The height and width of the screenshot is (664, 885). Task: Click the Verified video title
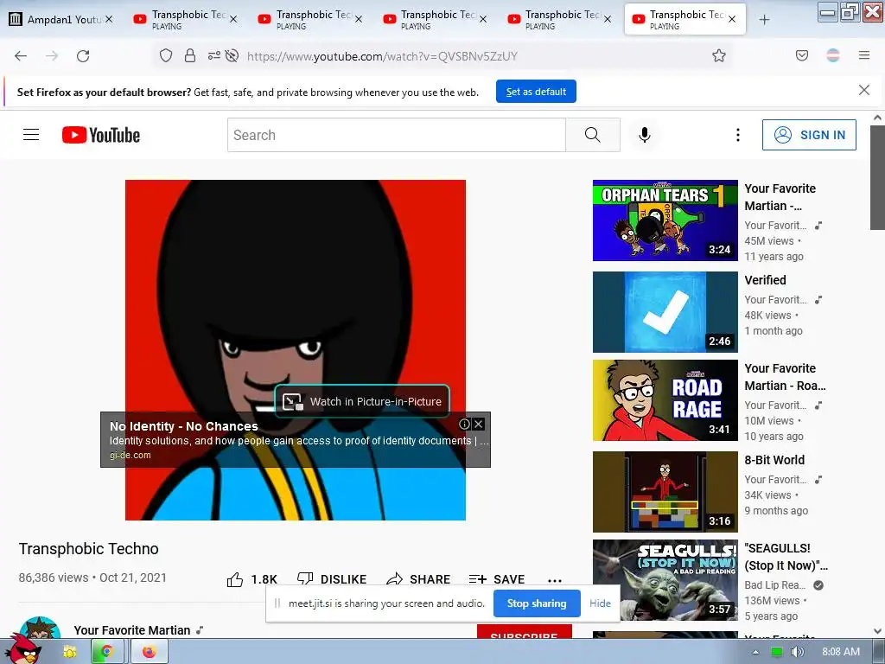tap(765, 280)
